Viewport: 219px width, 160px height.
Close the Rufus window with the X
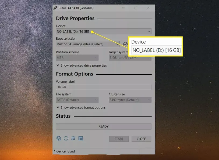tap(149, 8)
